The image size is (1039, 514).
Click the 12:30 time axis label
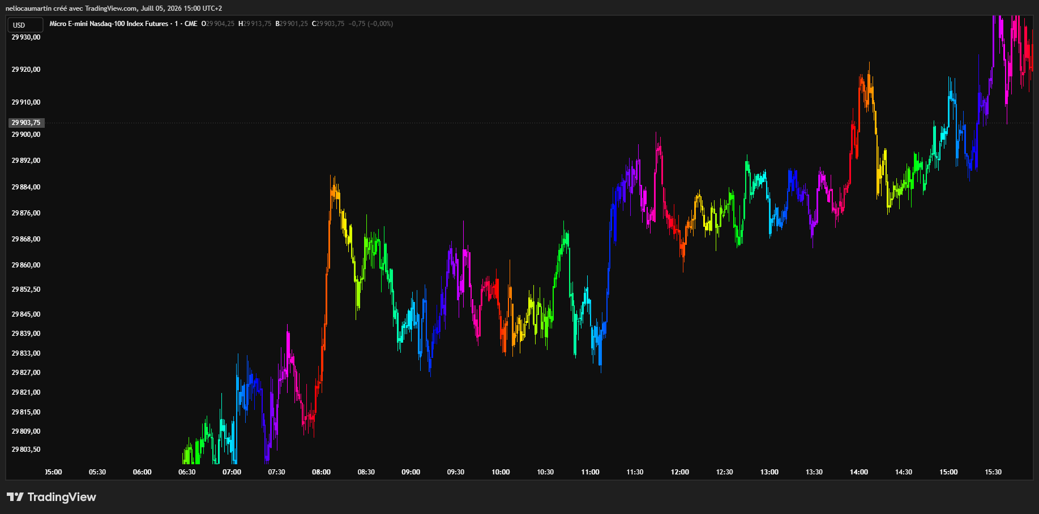[724, 472]
